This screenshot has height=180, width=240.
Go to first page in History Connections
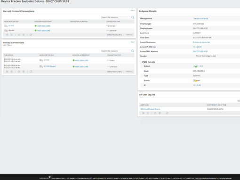pos(7,72)
